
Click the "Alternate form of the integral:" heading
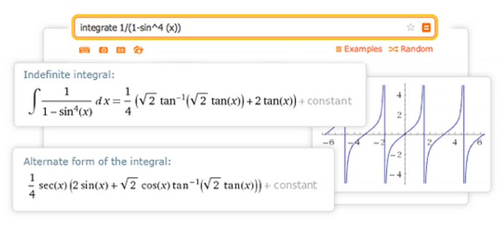pos(97,161)
